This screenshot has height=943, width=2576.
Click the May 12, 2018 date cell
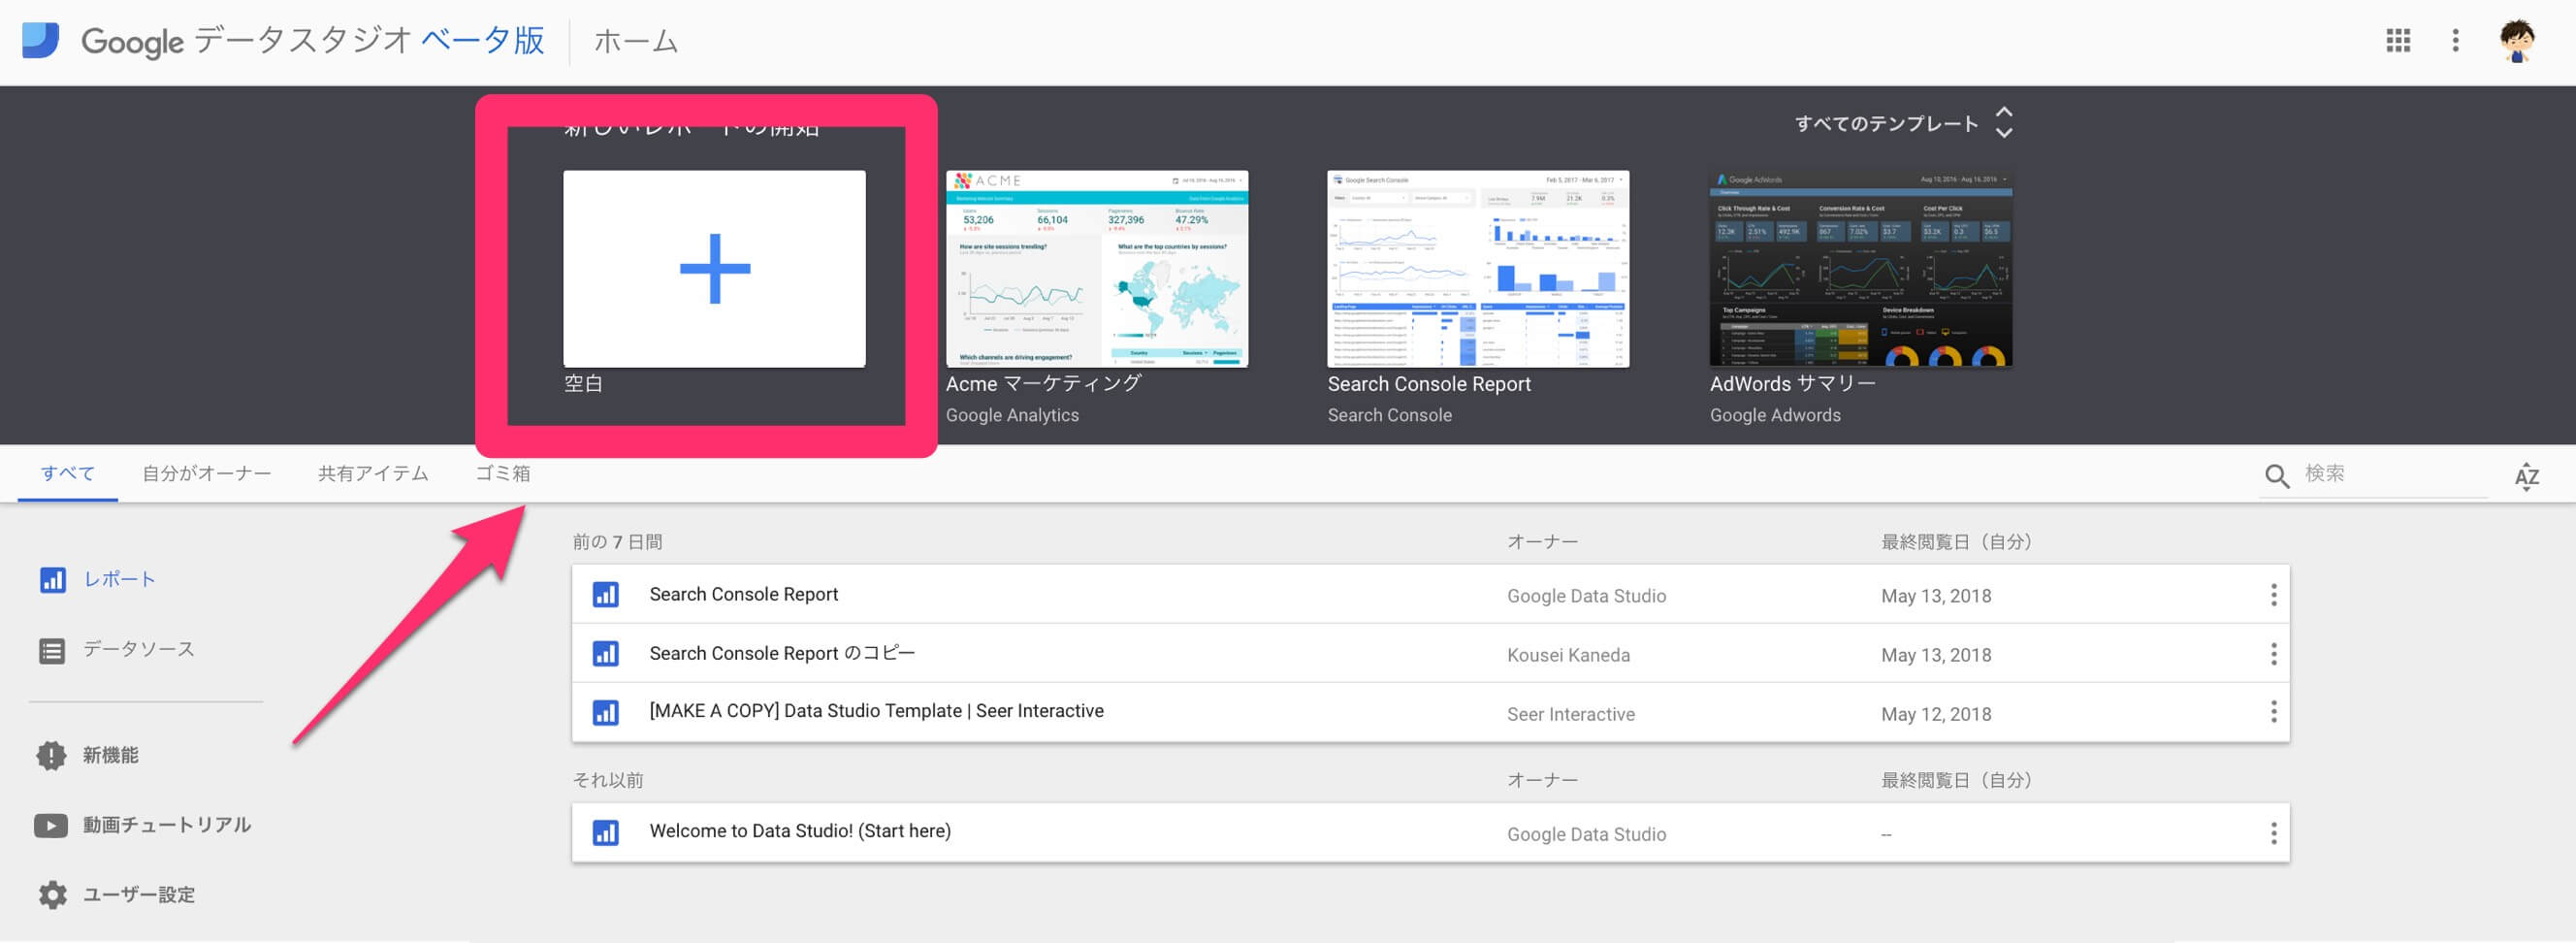1936,714
